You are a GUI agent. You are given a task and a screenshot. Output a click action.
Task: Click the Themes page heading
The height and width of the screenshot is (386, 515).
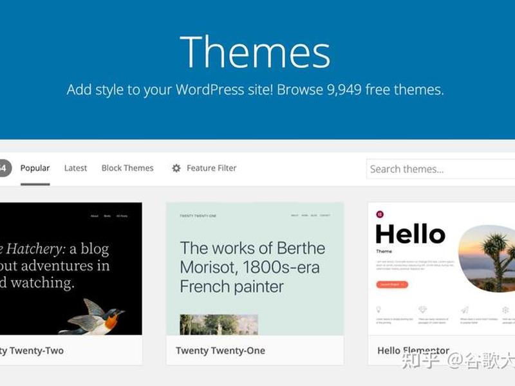(255, 51)
